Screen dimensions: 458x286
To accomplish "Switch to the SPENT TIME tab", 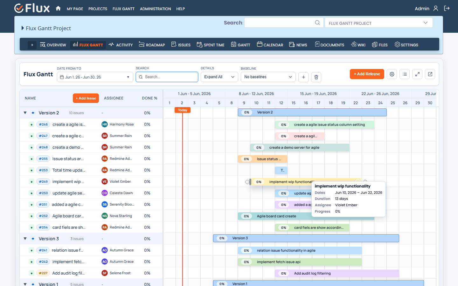I will click(210, 45).
